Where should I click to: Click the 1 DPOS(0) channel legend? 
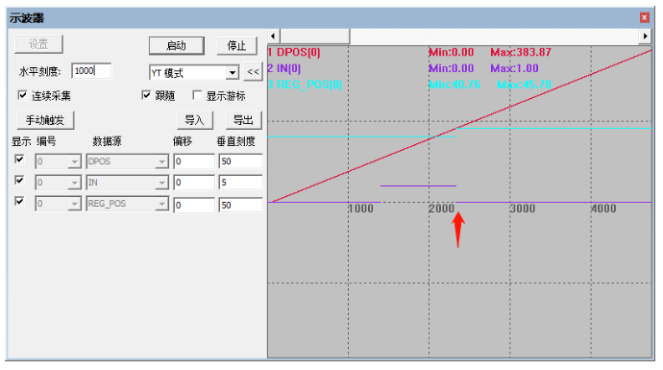tap(294, 53)
